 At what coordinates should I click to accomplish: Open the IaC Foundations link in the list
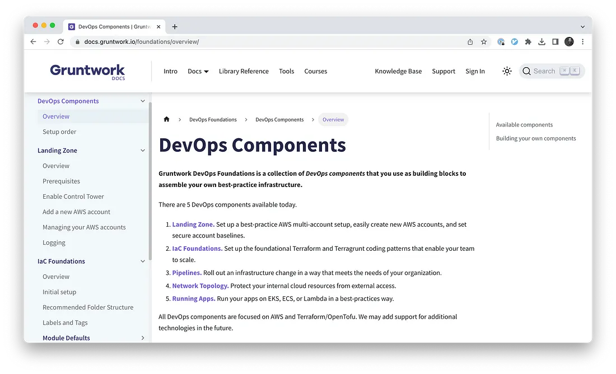coord(197,248)
